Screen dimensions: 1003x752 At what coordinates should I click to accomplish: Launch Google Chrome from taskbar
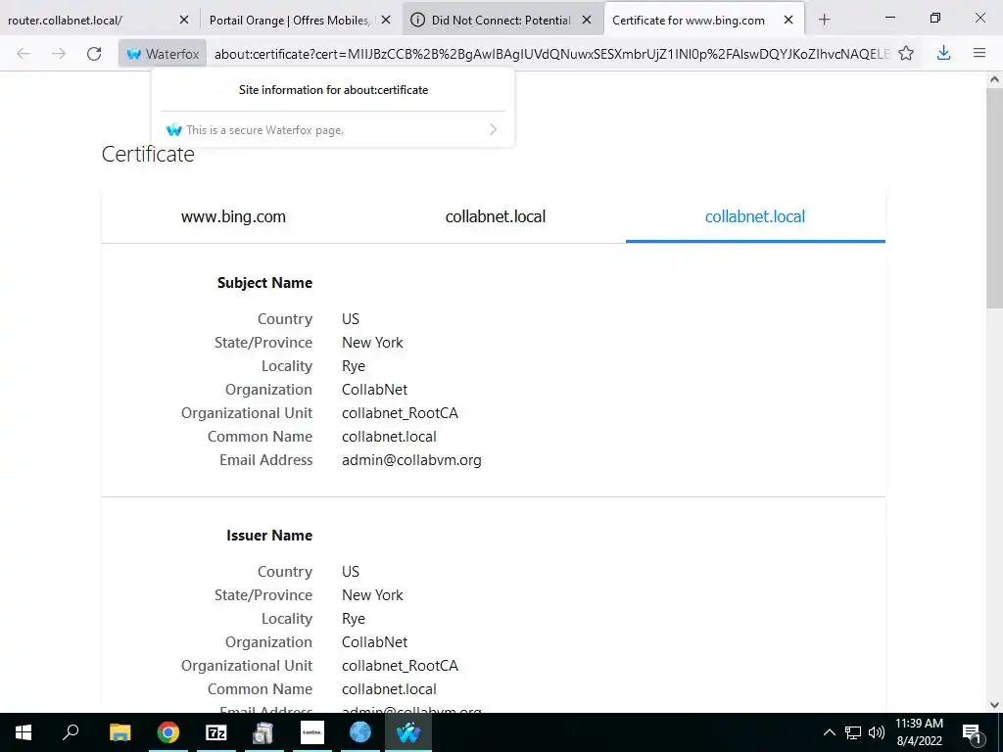pos(168,732)
